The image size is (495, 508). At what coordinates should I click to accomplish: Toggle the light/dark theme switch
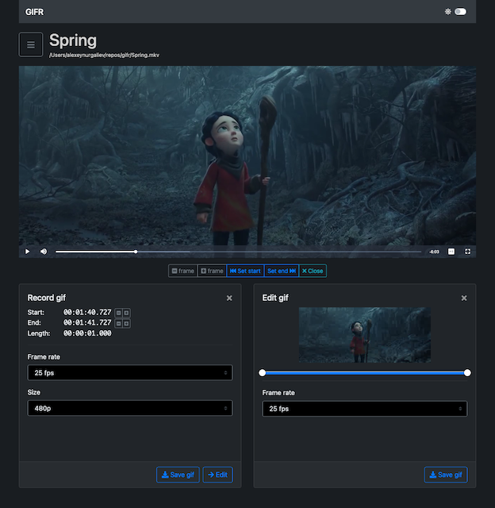tap(460, 12)
